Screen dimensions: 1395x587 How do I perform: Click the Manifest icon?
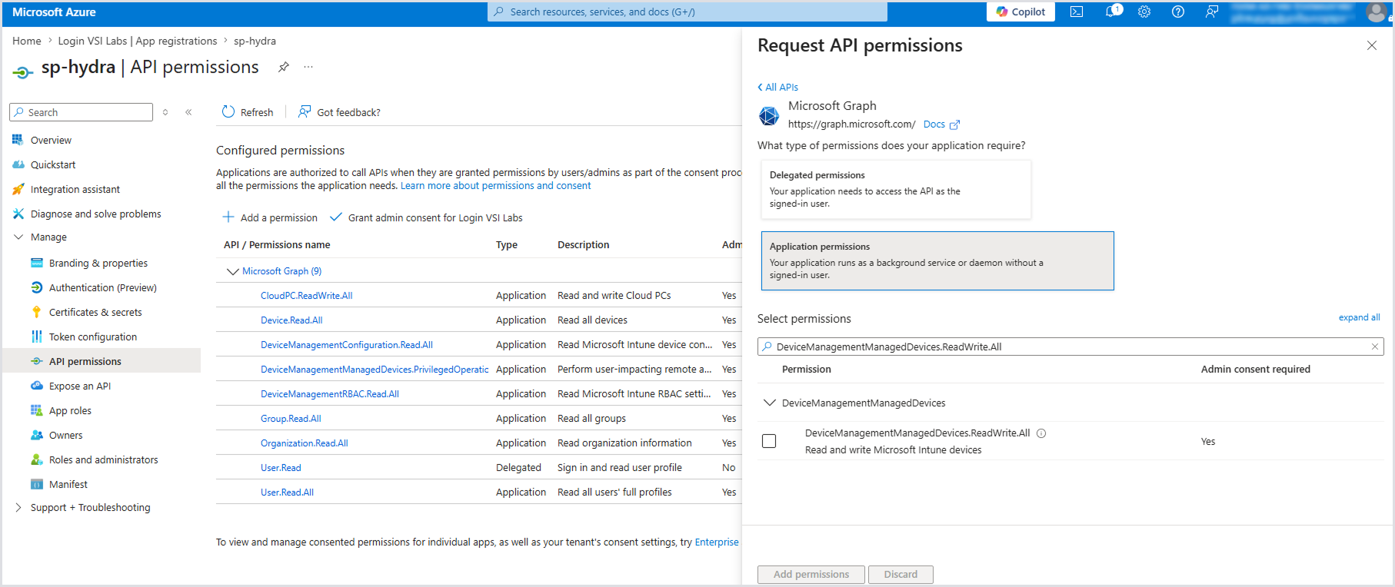(x=36, y=484)
